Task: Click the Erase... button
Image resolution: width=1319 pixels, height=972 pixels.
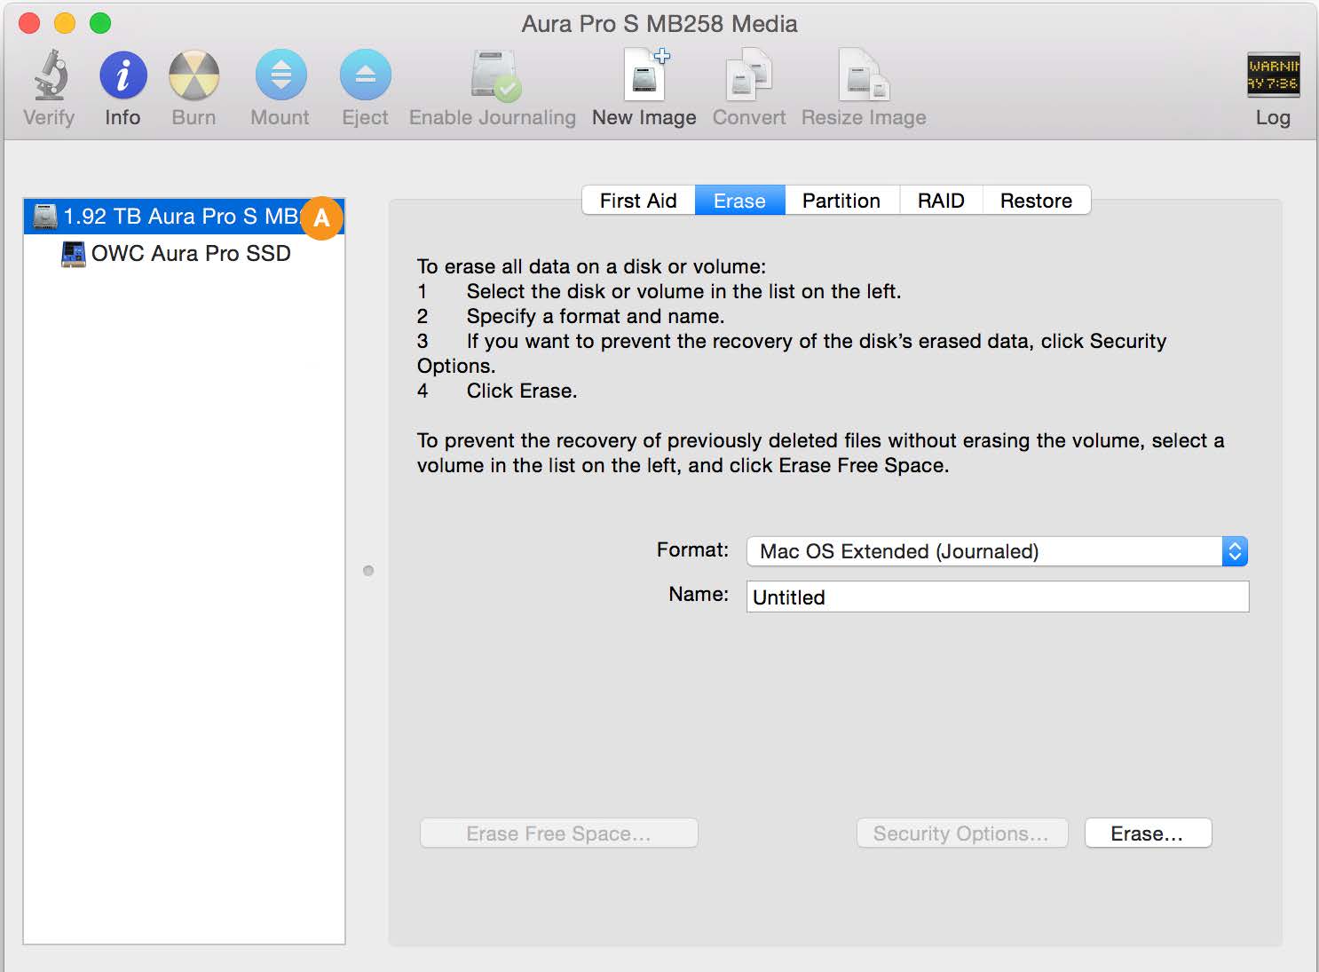Action: click(x=1147, y=833)
